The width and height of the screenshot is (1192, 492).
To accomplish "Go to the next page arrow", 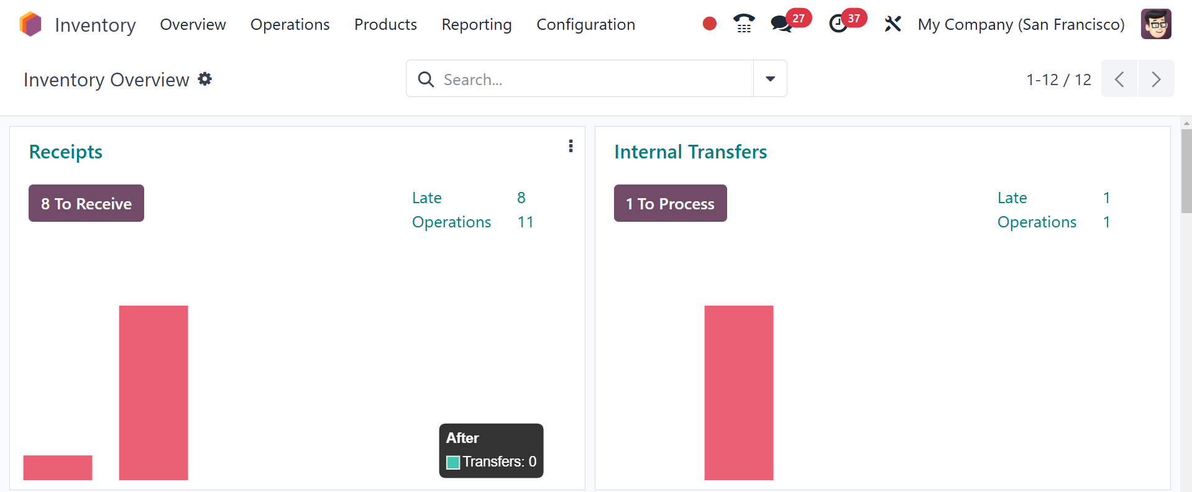I will pyautogui.click(x=1156, y=79).
